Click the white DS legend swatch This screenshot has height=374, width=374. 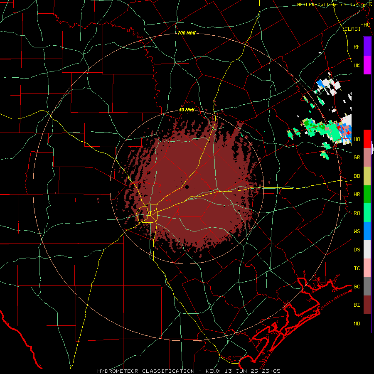[367, 249]
